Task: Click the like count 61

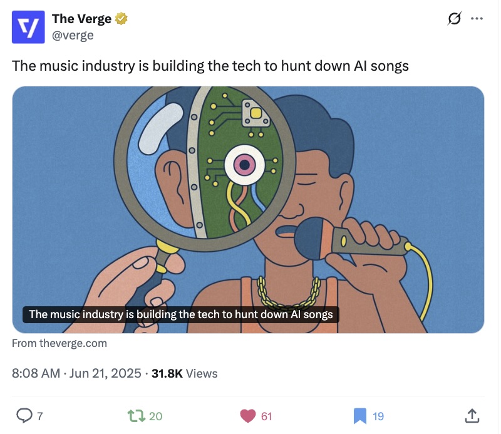Action: tap(267, 416)
